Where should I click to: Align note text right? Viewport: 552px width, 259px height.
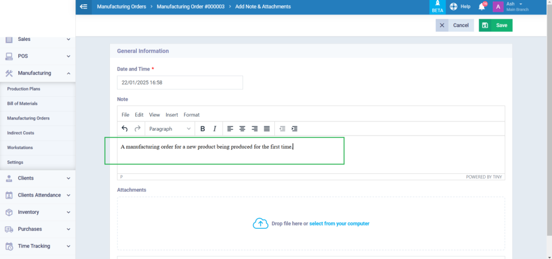tap(254, 129)
